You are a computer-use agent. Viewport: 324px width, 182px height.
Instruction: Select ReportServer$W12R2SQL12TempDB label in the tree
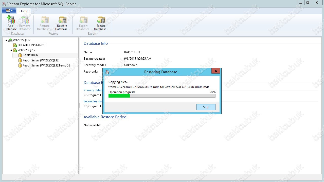tap(46, 65)
